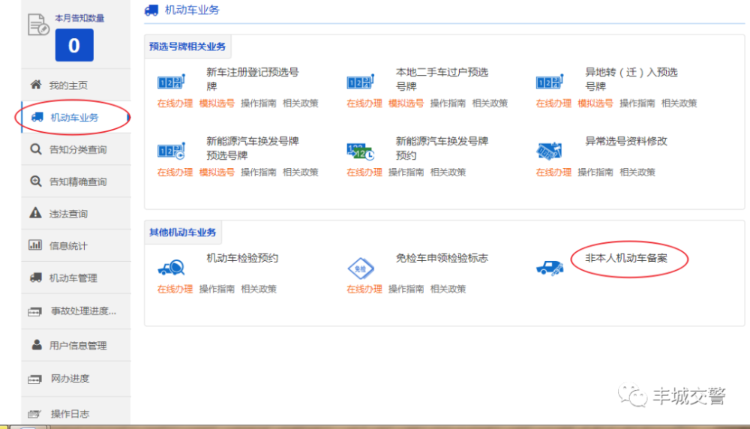Open 我的主页 home icon in sidebar
The height and width of the screenshot is (429, 750).
pyautogui.click(x=36, y=85)
